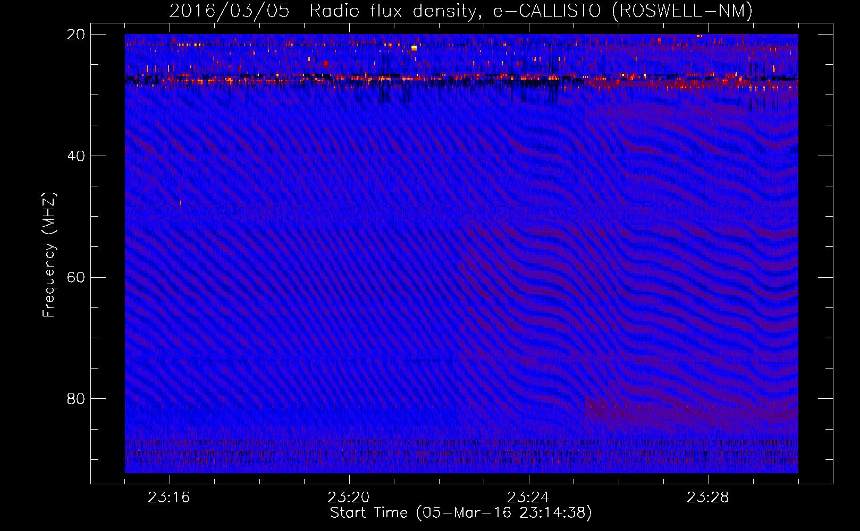Click the '23:16' time tick label
Screen dimensions: 860x531
[x=169, y=498]
